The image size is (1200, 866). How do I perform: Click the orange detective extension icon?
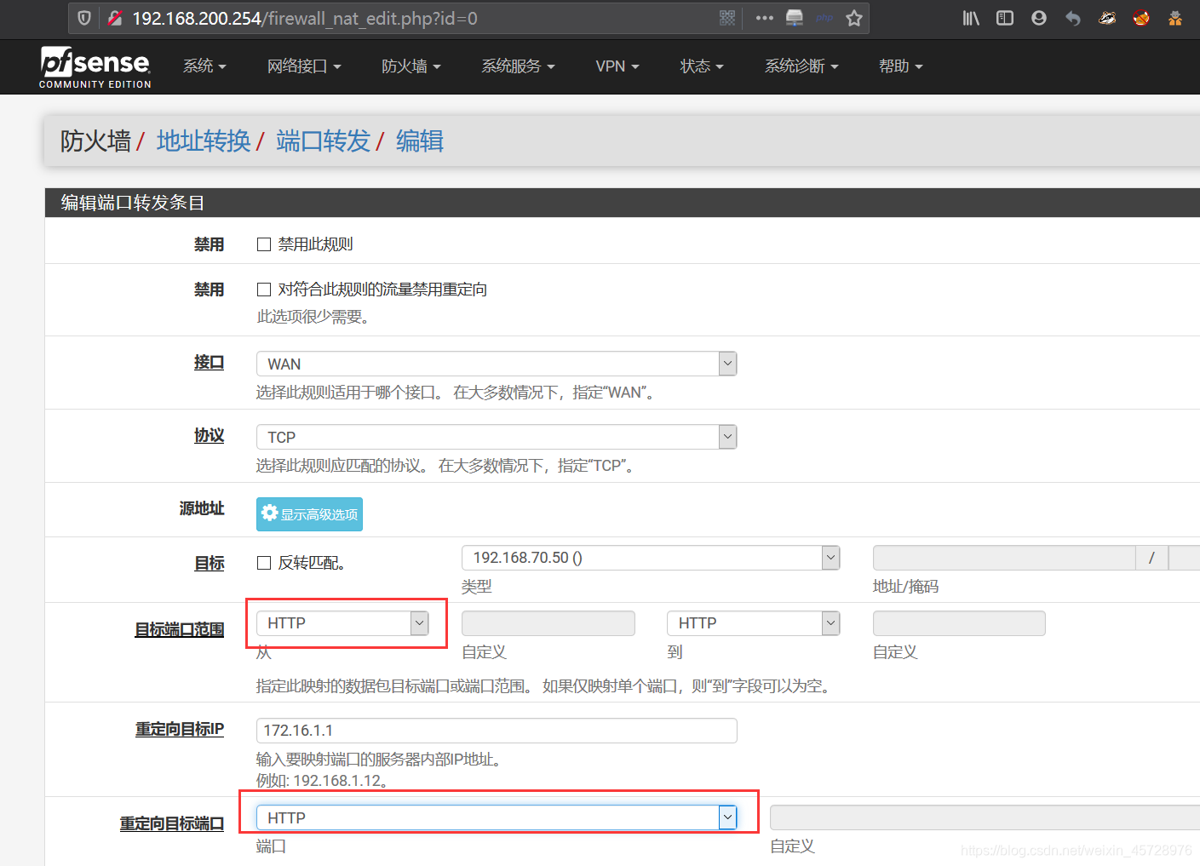(1175, 18)
